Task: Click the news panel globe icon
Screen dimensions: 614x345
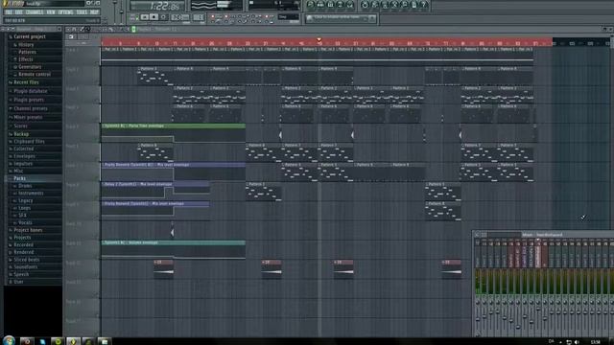Action: click(x=310, y=18)
